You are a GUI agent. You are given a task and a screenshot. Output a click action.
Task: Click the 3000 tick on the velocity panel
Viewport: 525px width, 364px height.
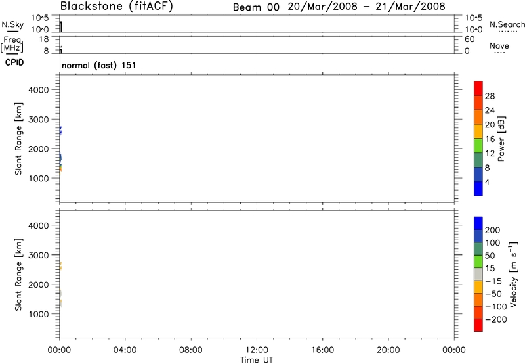[39, 255]
